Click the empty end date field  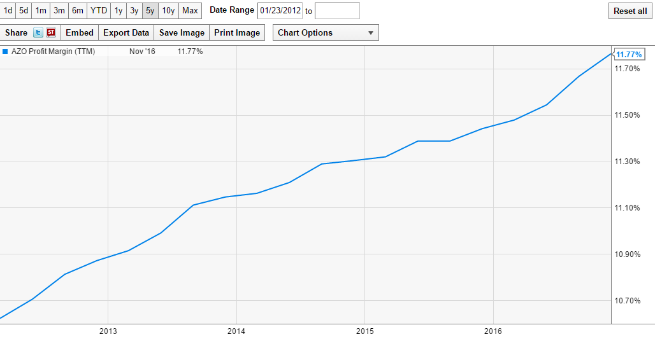coord(337,11)
